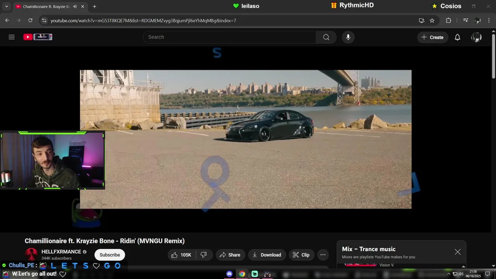Viewport: 496px width, 279px height.
Task: Reload the YouTube page
Action: [x=30, y=21]
